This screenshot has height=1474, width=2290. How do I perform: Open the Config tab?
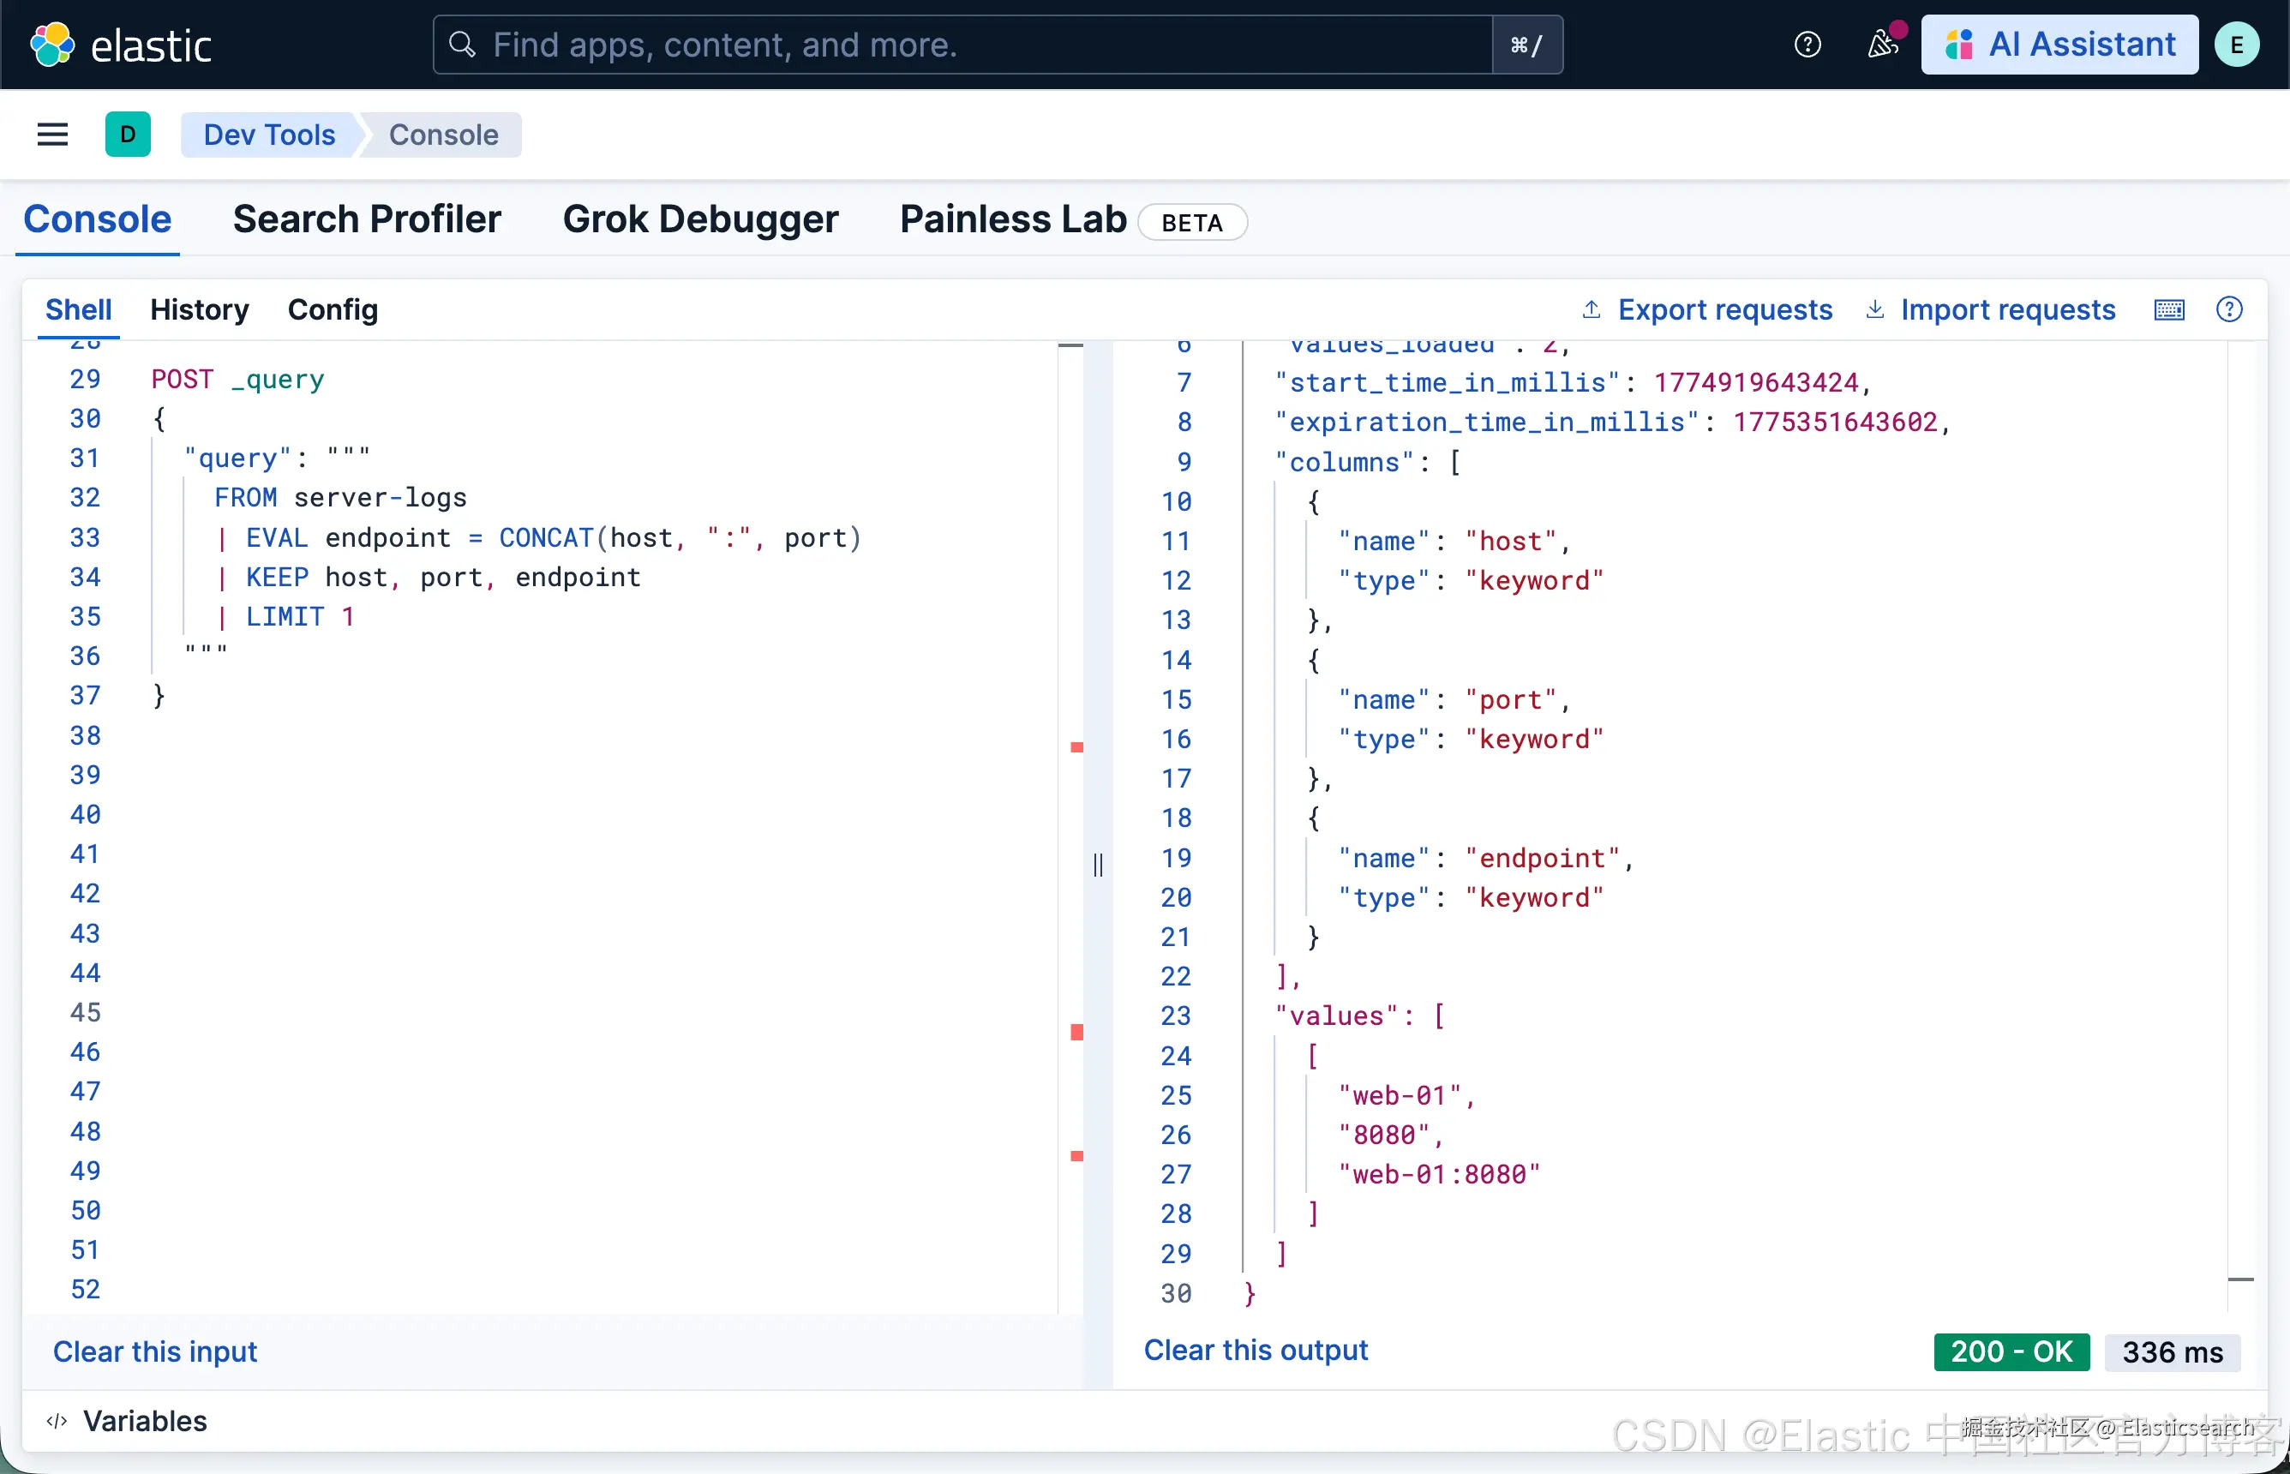click(332, 309)
